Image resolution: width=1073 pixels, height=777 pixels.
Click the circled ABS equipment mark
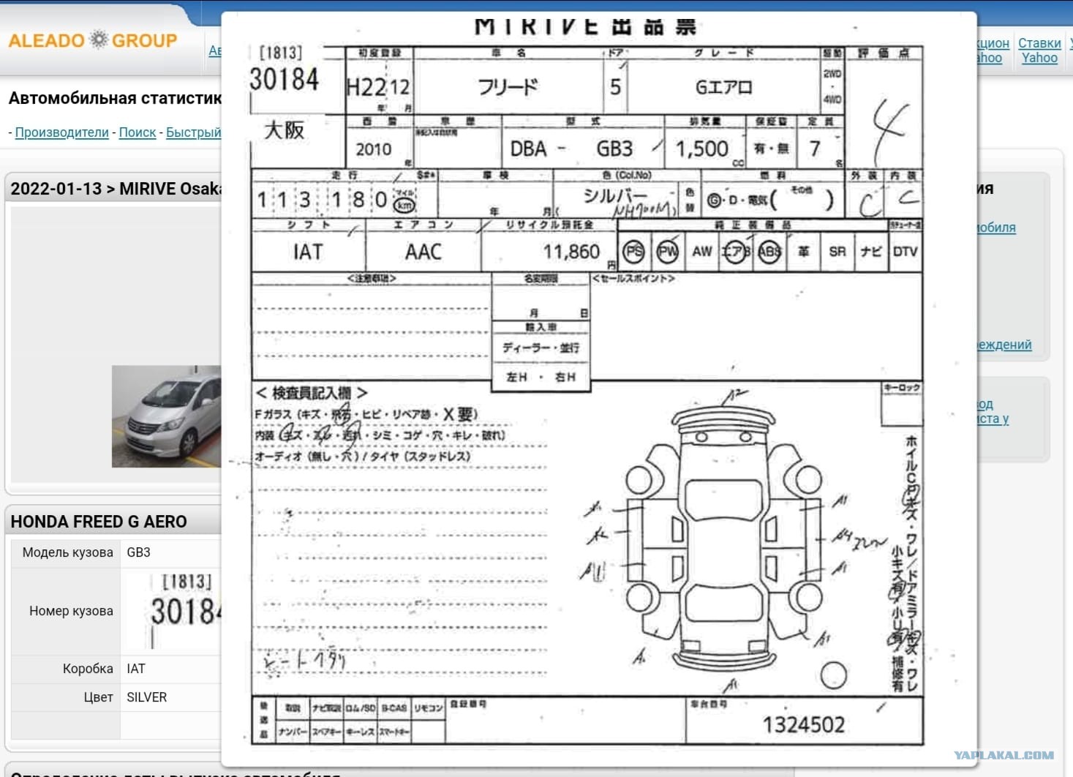[x=769, y=252]
